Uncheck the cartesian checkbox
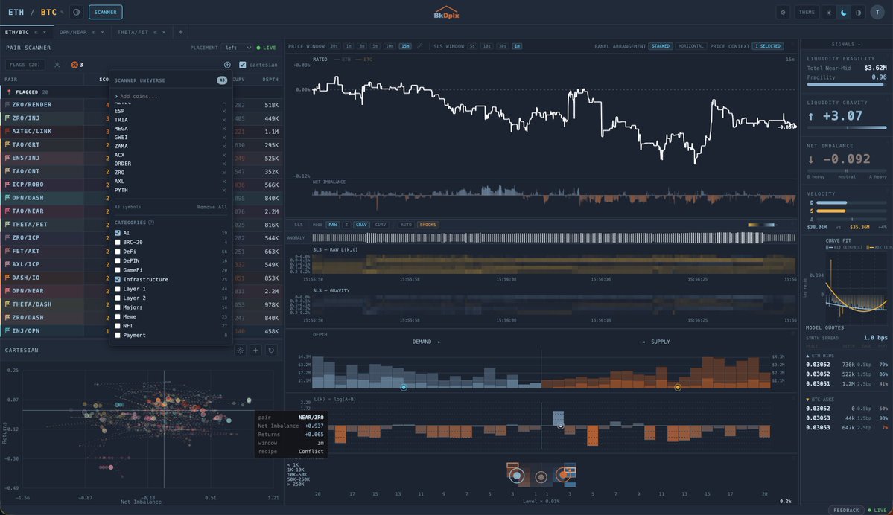Viewport: 893px width, 515px height. [242, 65]
